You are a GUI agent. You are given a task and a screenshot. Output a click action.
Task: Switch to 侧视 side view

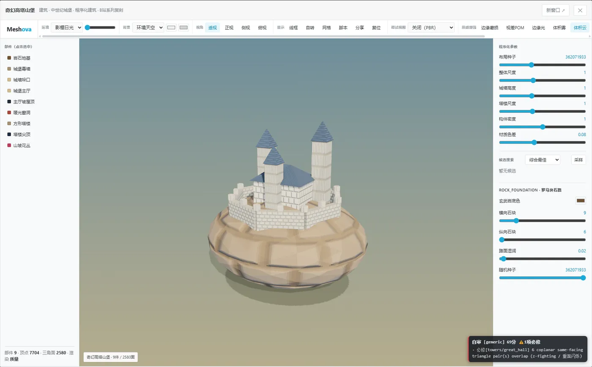(246, 27)
